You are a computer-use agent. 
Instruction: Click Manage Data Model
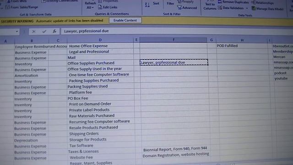(x=267, y=9)
